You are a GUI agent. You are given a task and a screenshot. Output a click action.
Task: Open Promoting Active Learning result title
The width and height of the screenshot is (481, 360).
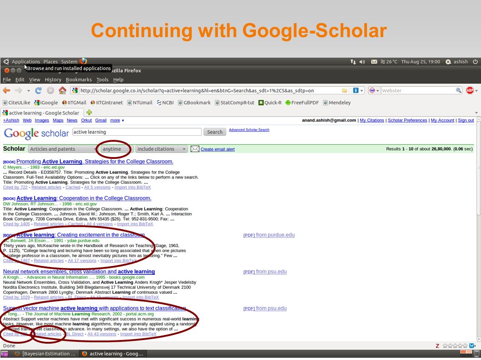95,162
